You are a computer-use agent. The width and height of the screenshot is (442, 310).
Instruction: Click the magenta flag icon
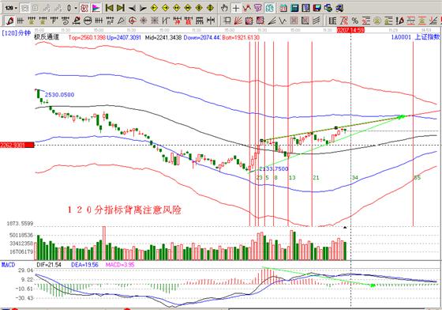(x=96, y=8)
